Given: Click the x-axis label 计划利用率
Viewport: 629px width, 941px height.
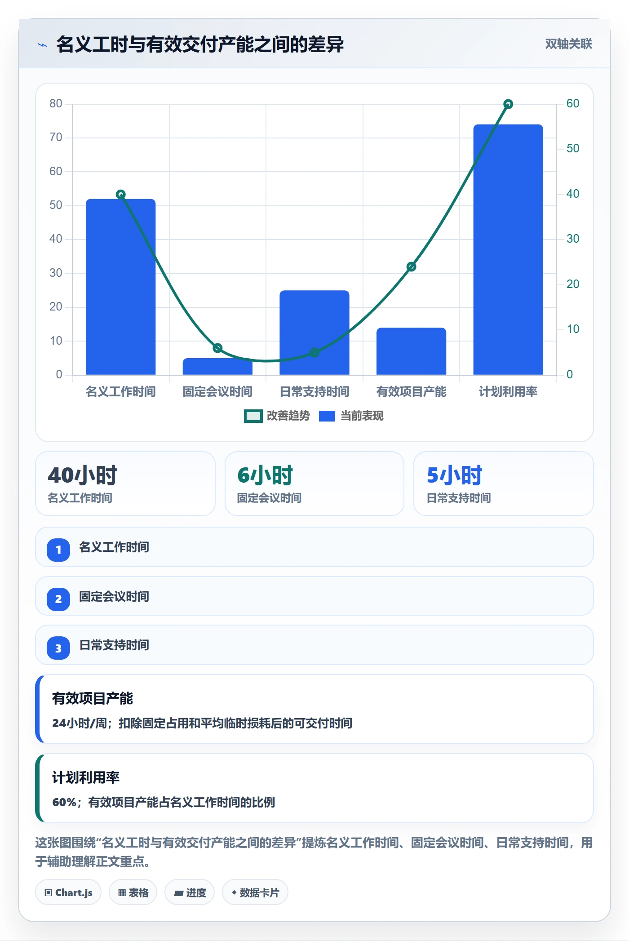Looking at the screenshot, I should (x=508, y=392).
